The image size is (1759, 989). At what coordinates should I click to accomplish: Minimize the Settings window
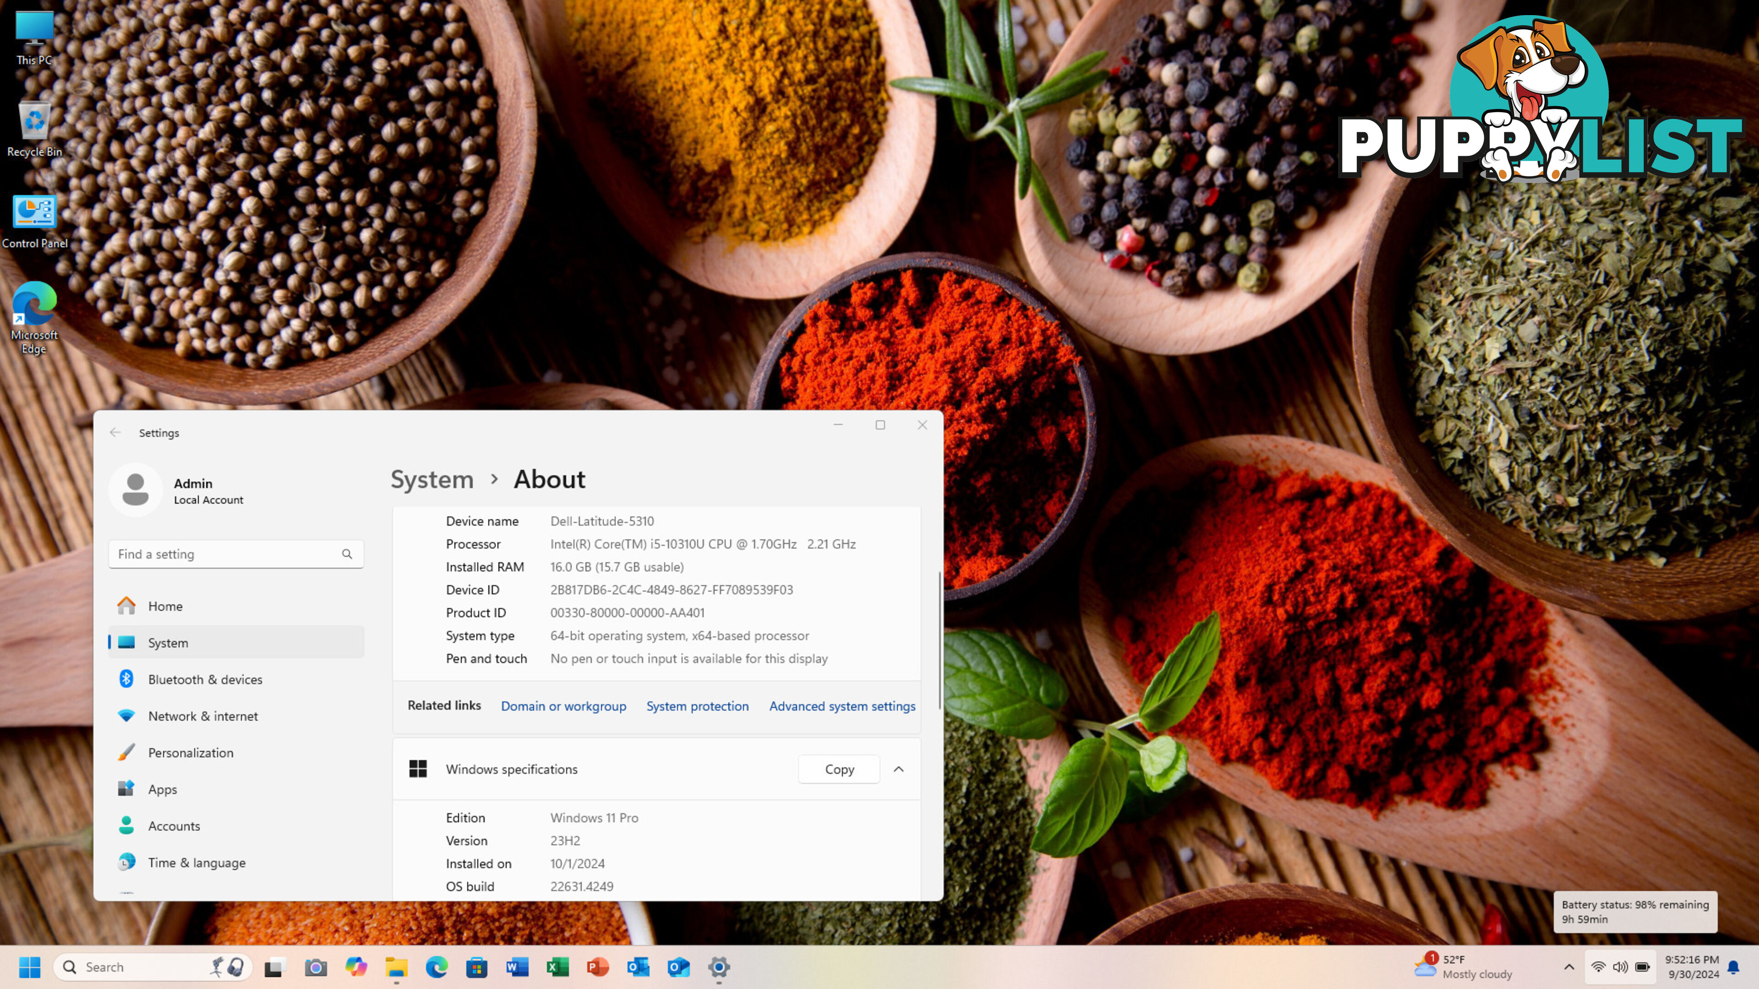[838, 424]
